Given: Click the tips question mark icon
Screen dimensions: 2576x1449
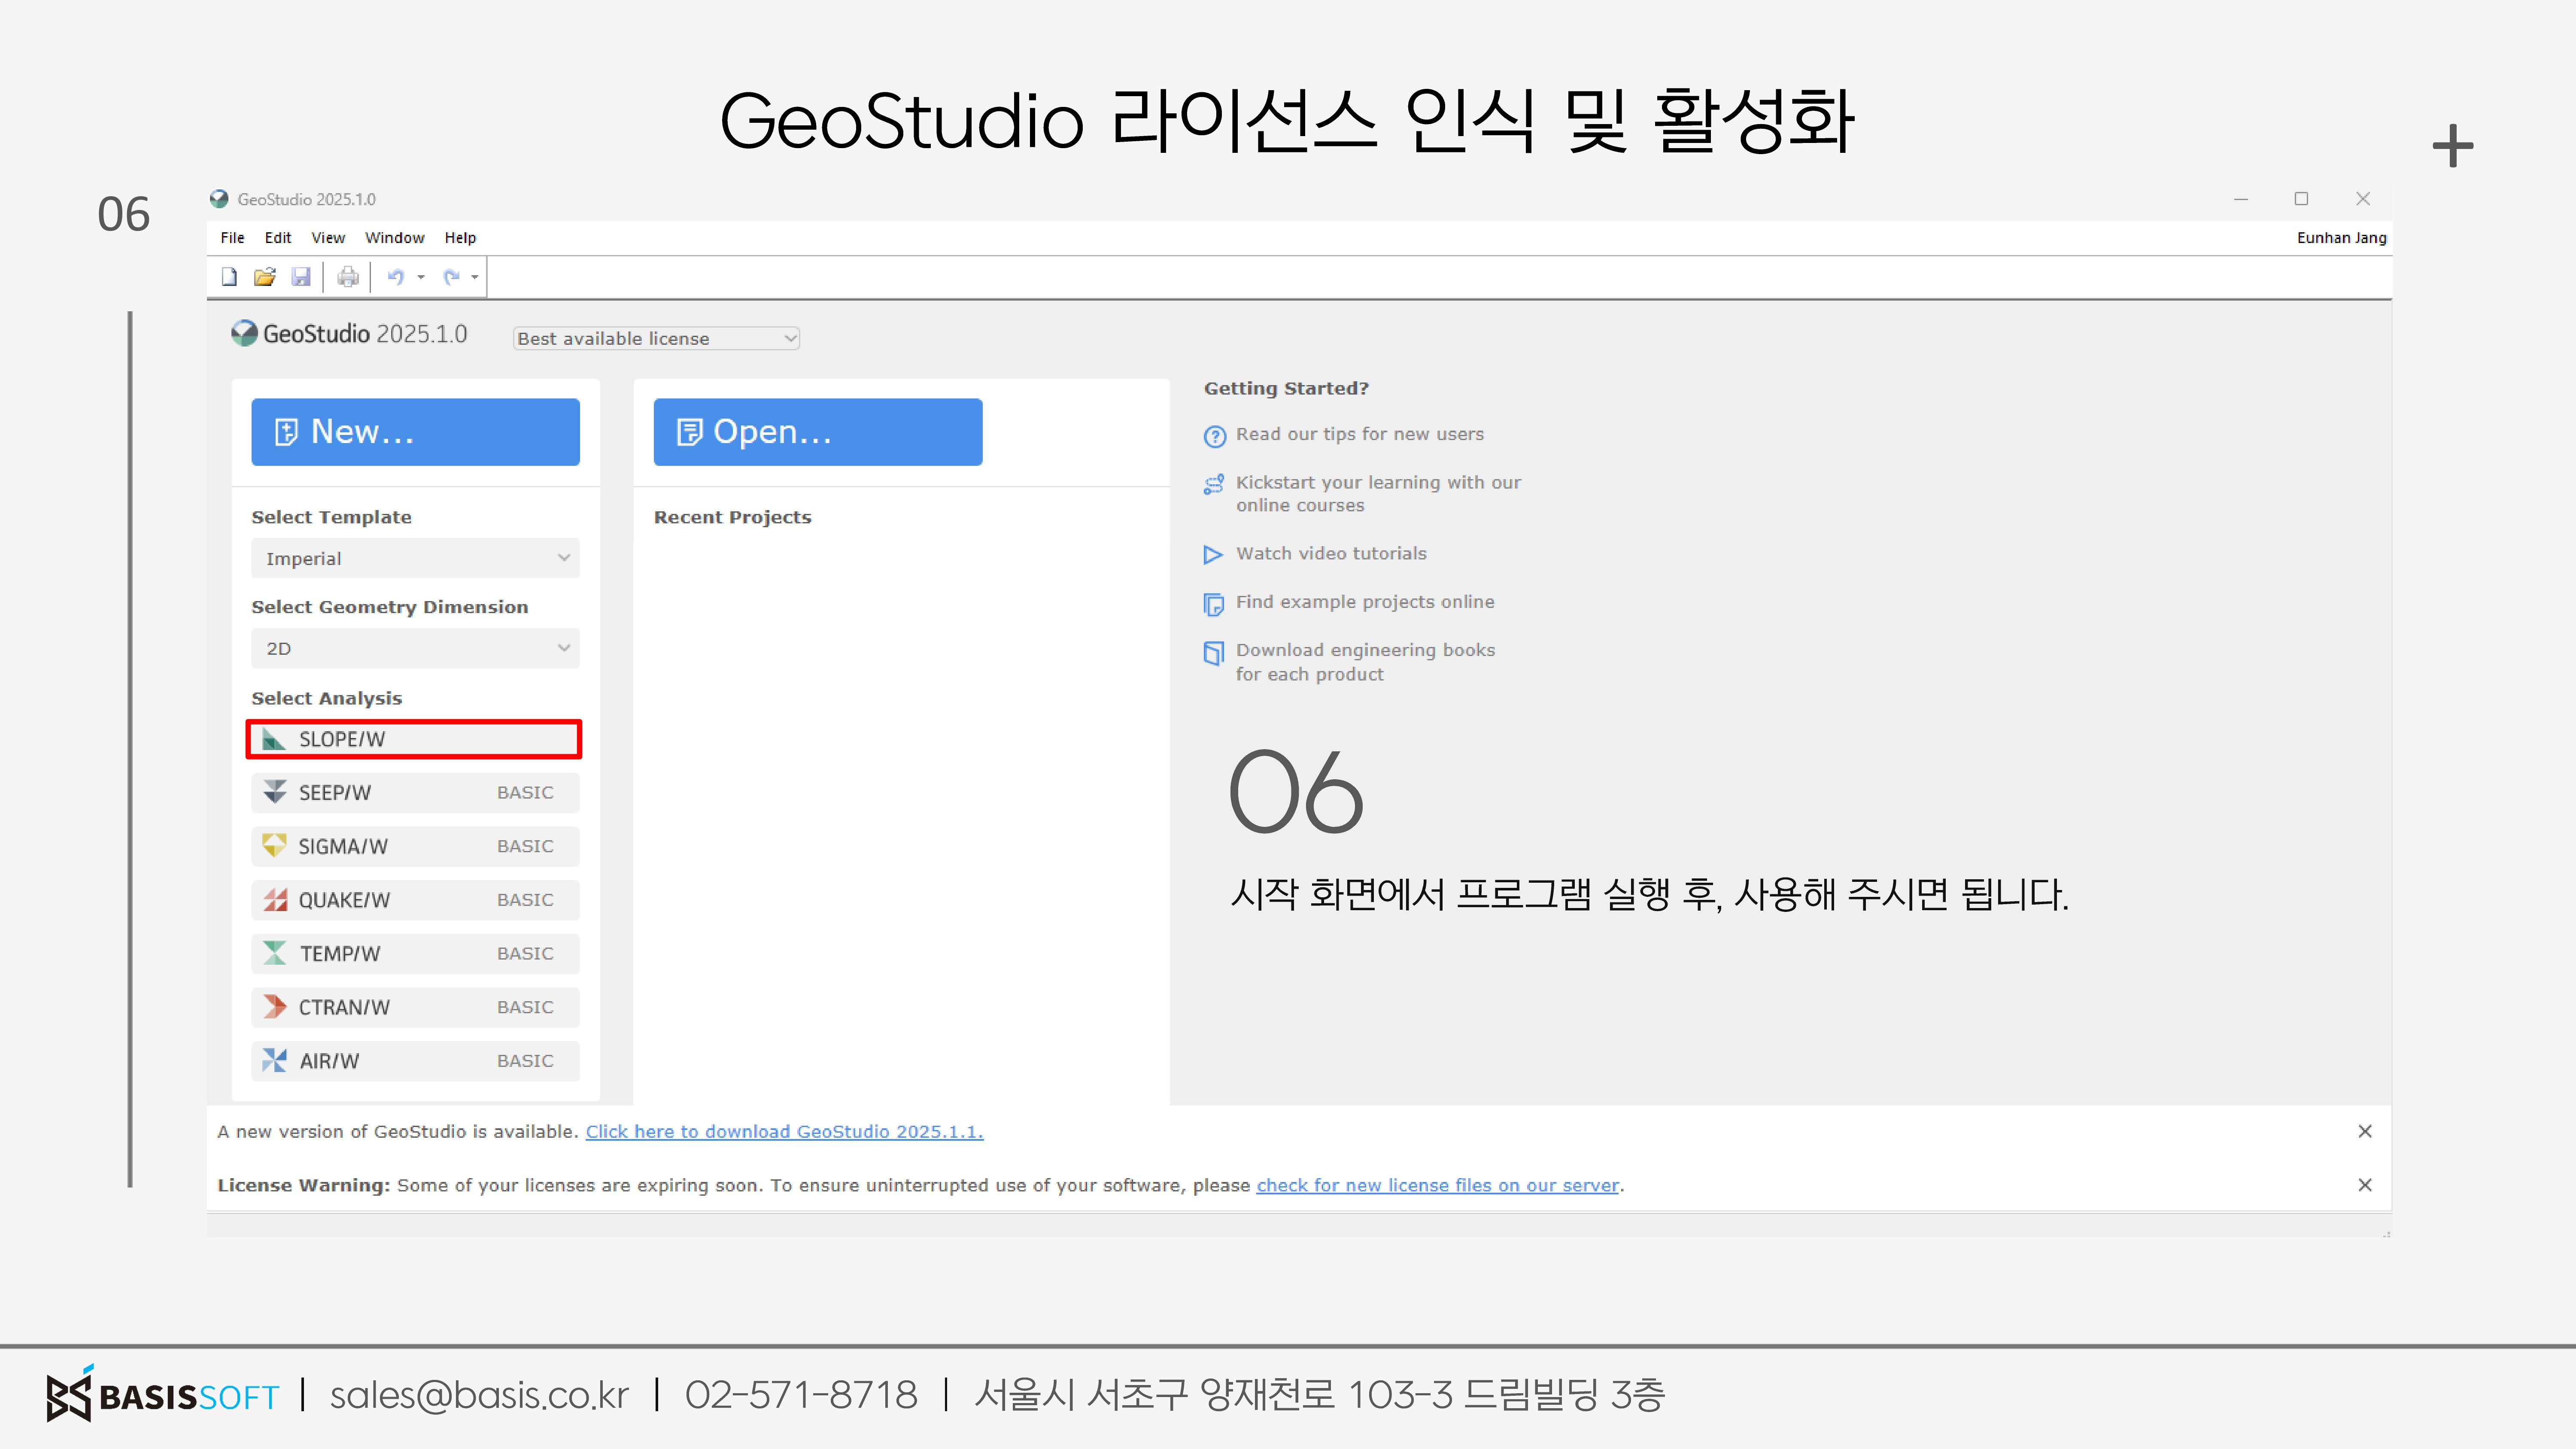Looking at the screenshot, I should (1214, 436).
